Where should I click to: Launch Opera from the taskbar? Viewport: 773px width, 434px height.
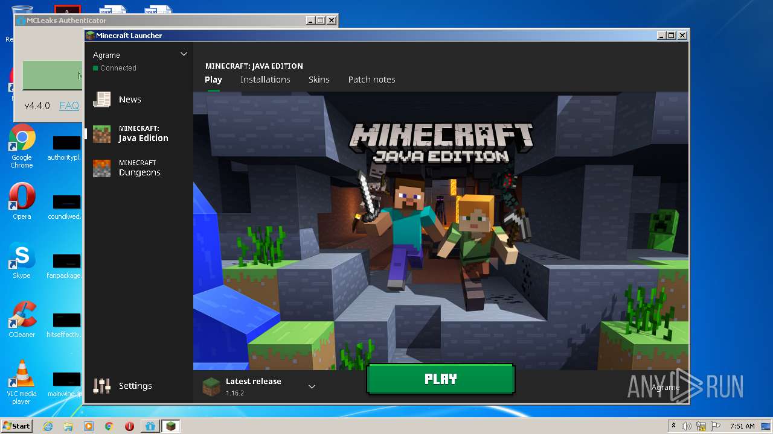click(x=129, y=426)
